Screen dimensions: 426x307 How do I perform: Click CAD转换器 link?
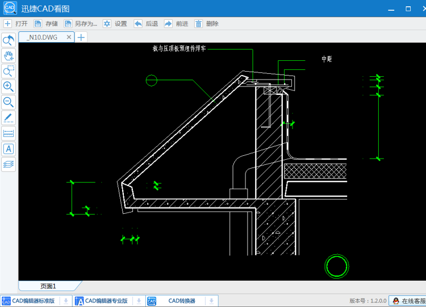[182, 301]
